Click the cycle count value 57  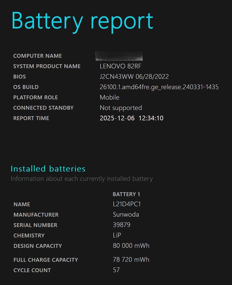(116, 270)
